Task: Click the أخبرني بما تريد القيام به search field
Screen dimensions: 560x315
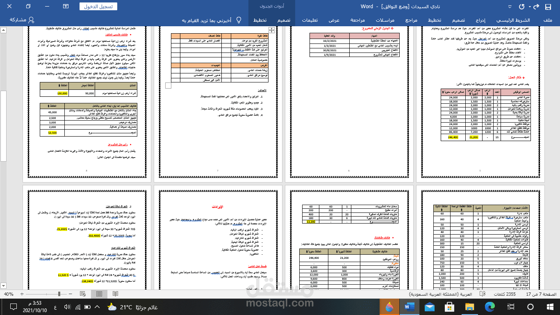Action: [x=207, y=20]
